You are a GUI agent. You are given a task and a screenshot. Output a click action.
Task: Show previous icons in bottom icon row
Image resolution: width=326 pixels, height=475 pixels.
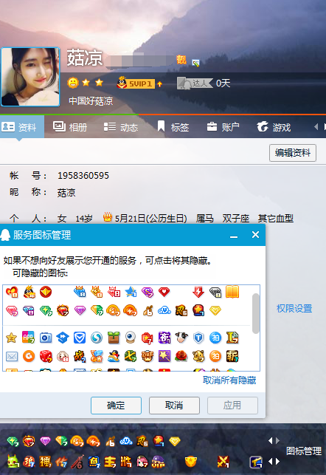[x=271, y=462]
